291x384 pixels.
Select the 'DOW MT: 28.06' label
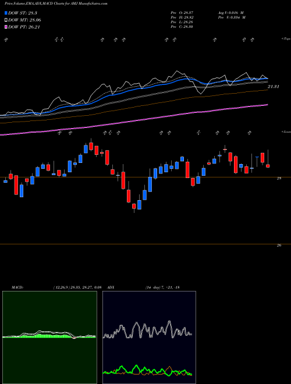click(x=25, y=20)
